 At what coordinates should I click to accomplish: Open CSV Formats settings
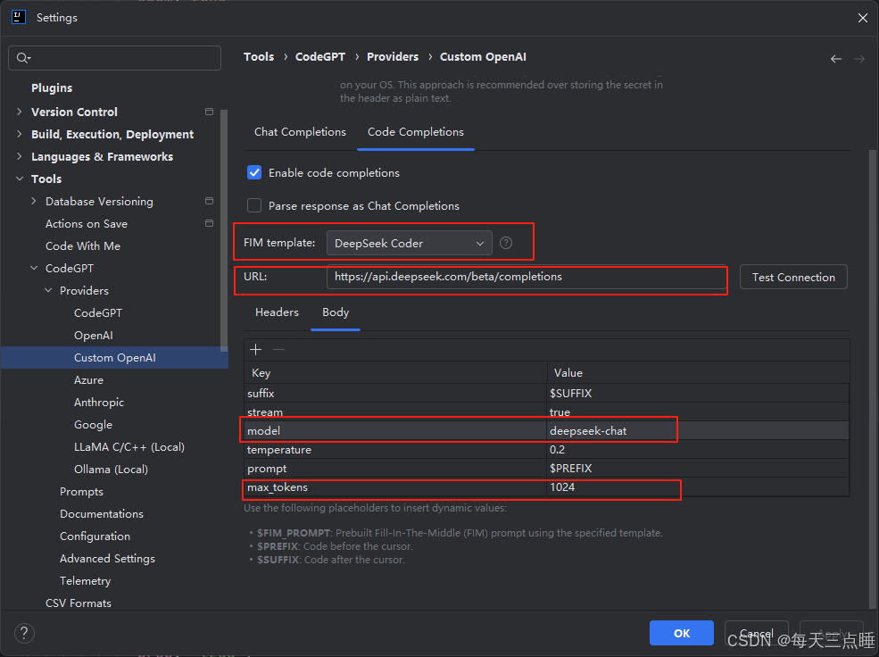coord(79,603)
